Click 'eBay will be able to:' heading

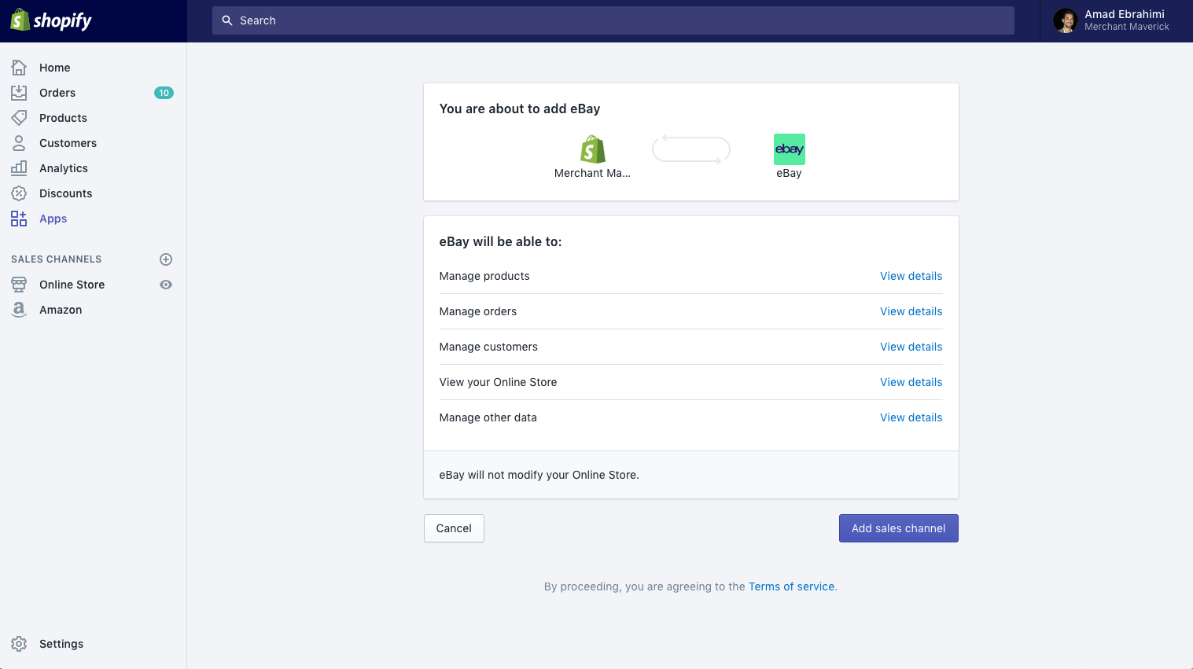point(501,241)
